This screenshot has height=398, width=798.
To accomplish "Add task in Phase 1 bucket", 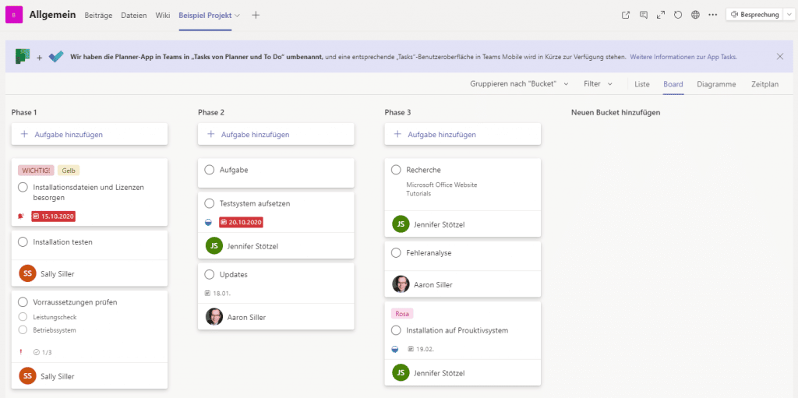I will (90, 135).
